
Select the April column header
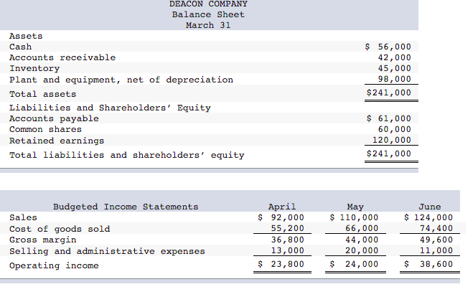282,207
